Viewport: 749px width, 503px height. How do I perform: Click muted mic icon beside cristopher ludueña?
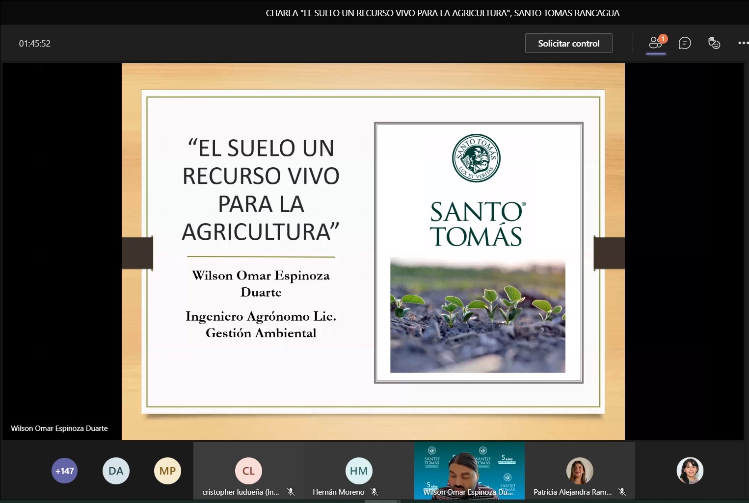coord(291,492)
